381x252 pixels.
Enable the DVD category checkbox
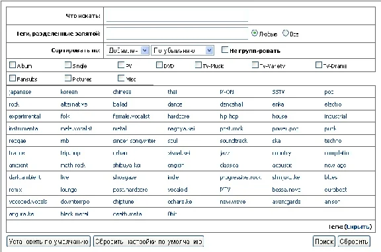coord(159,65)
